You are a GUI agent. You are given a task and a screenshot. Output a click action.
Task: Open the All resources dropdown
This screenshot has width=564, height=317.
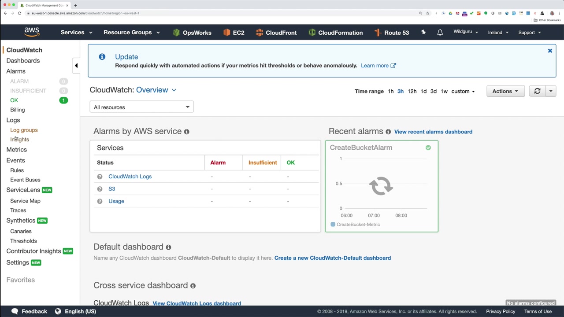pos(141,107)
